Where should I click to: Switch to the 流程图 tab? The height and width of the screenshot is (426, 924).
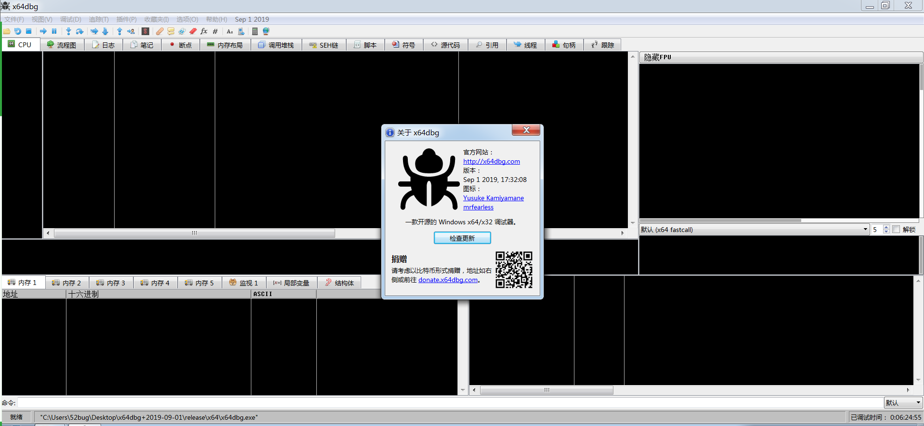[x=63, y=45]
